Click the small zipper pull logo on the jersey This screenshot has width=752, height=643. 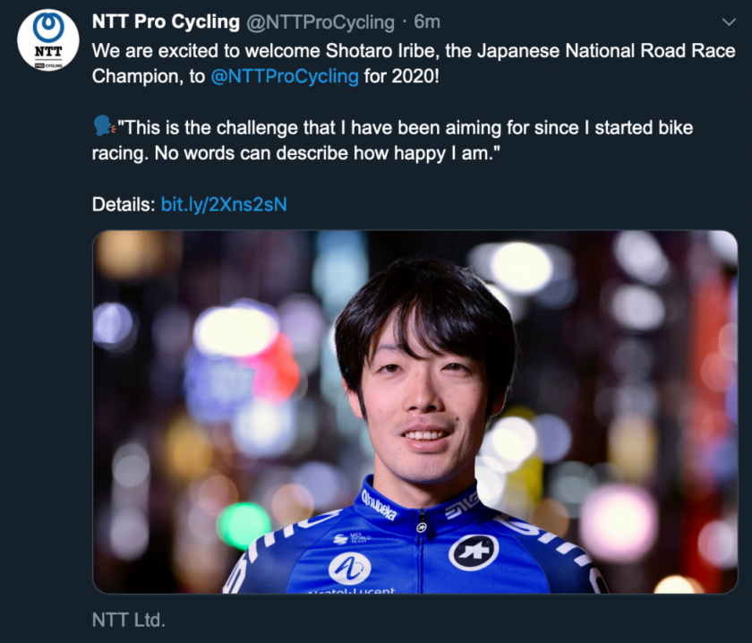[x=420, y=528]
